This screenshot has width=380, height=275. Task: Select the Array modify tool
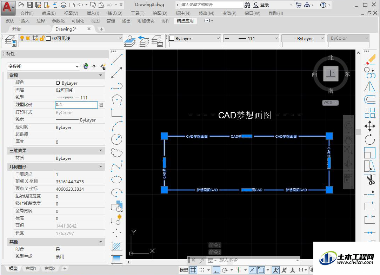point(370,113)
